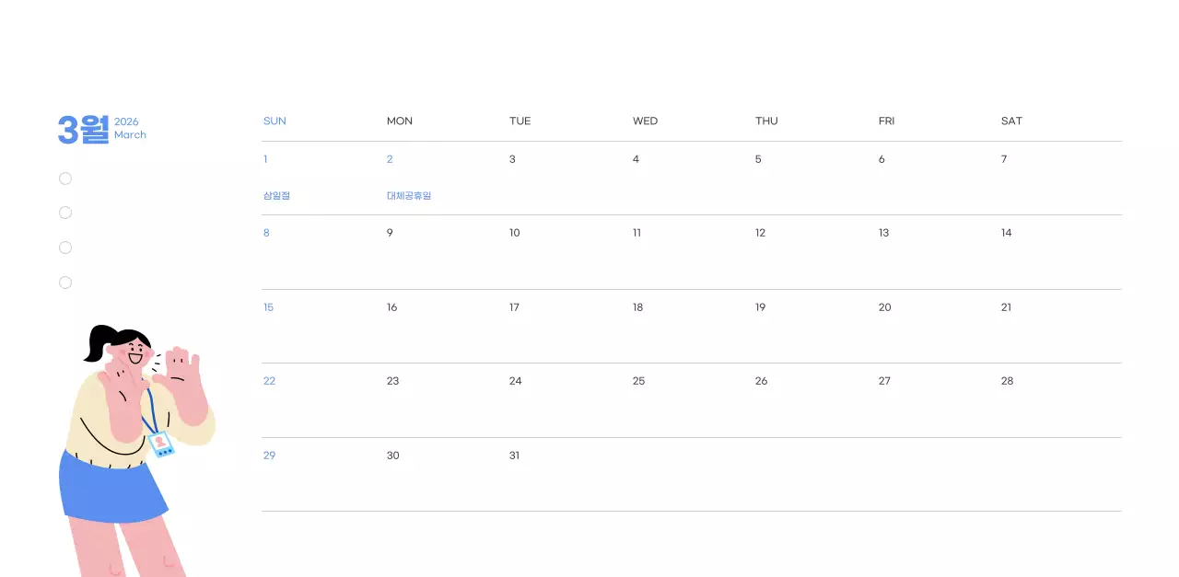1179x577 pixels.
Task: Check the first circle in the checklist
Action: pos(65,179)
